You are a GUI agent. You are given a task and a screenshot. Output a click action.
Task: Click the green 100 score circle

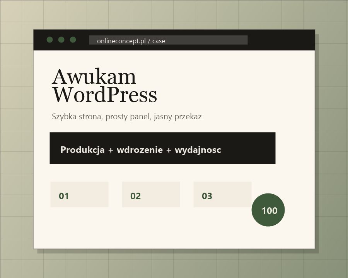[268, 210]
